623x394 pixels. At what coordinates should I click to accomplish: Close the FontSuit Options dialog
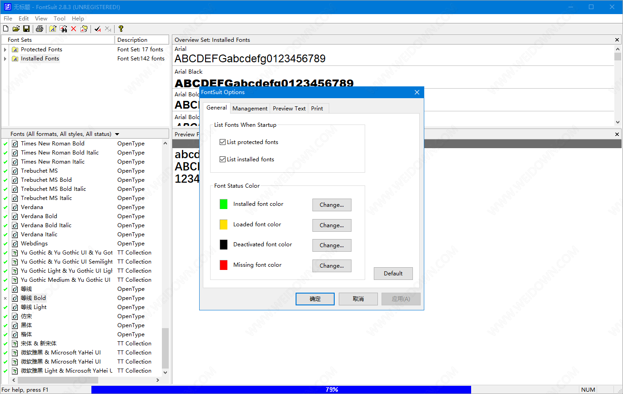click(x=417, y=92)
